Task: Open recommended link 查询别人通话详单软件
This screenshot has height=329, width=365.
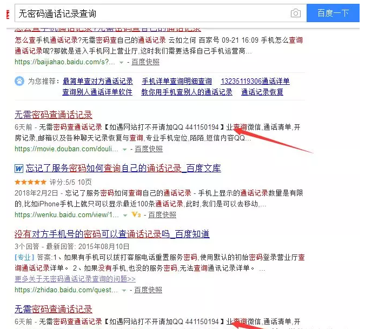Action: pos(97,92)
